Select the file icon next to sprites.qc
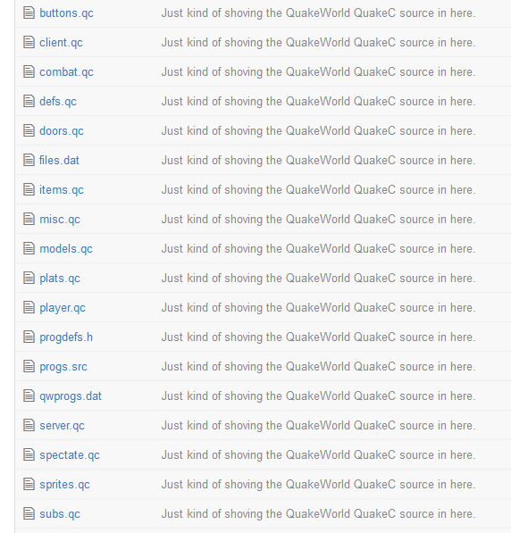Viewport: 511px width, 533px height. [x=29, y=485]
